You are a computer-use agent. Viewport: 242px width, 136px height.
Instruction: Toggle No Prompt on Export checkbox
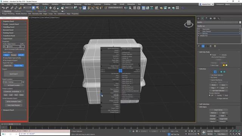click(4, 60)
